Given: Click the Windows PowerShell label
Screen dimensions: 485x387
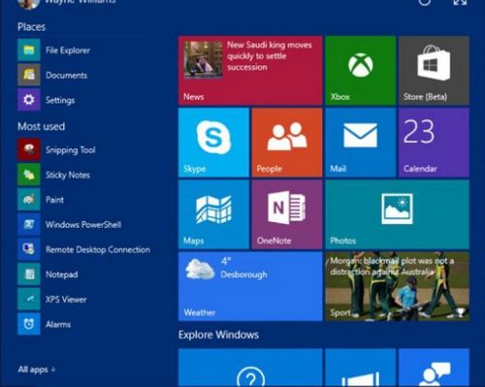Looking at the screenshot, I should tap(83, 225).
